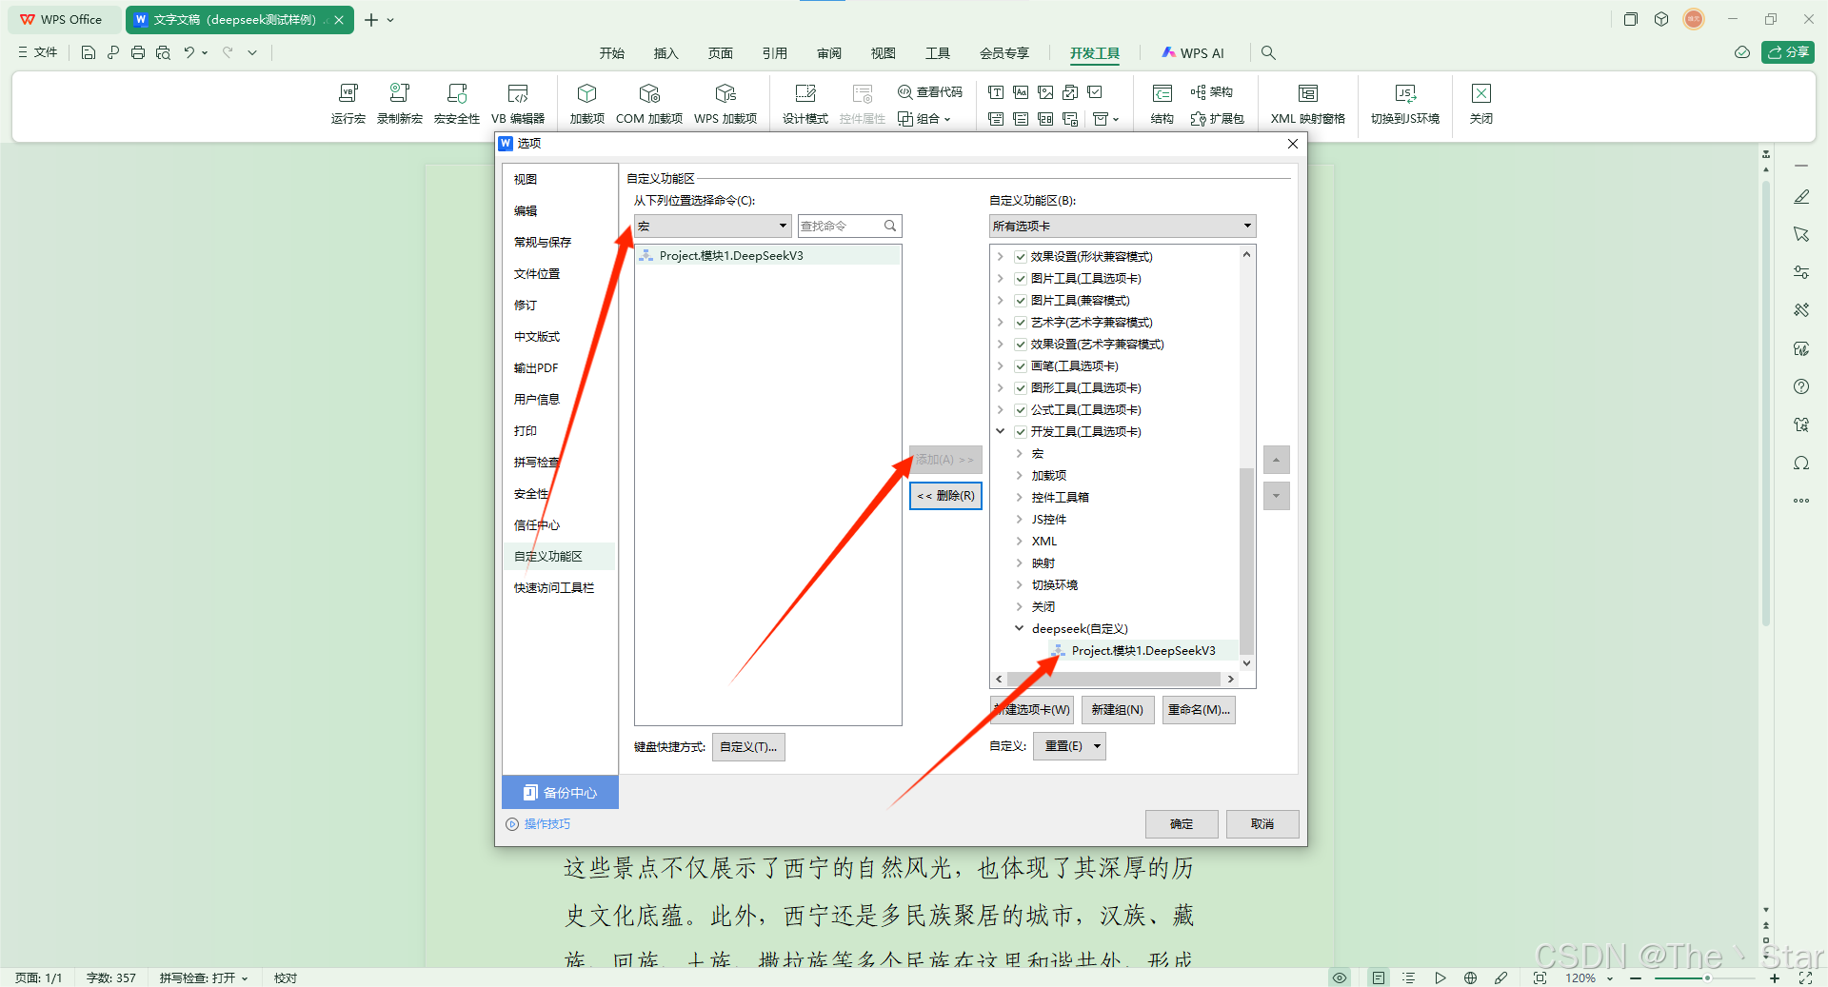Click the Schema (架构) icon

pyautogui.click(x=1211, y=92)
